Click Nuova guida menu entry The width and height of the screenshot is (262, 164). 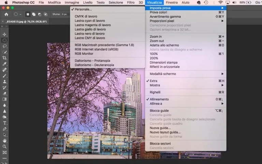click(160, 128)
